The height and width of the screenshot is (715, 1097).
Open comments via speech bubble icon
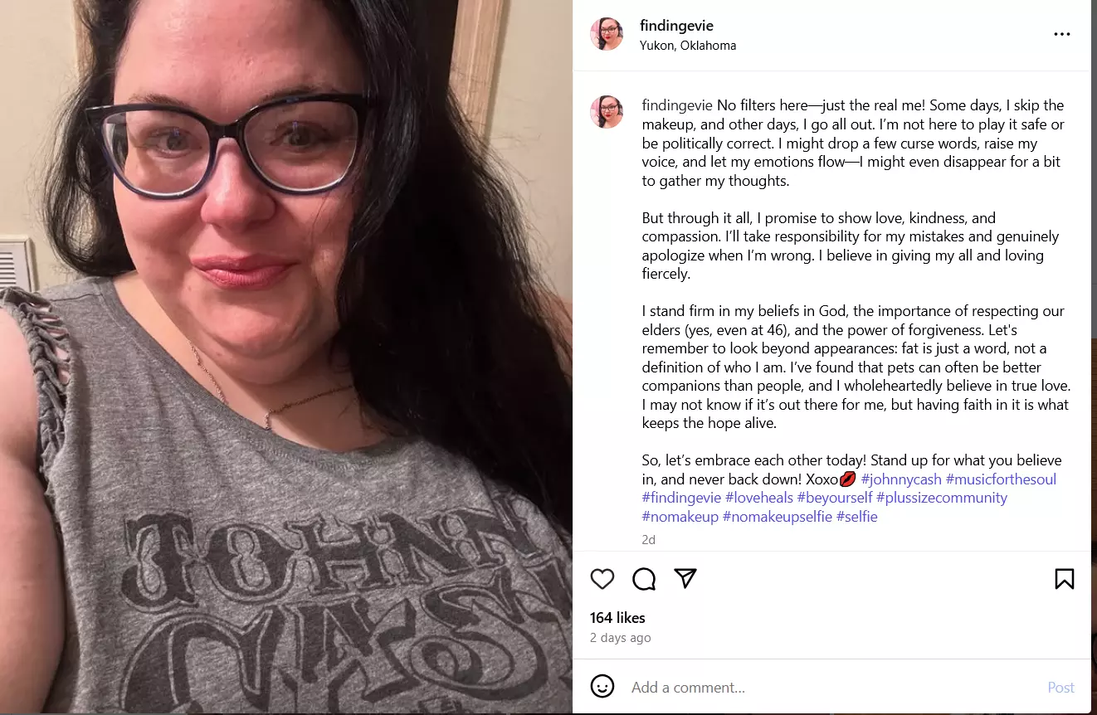click(644, 579)
